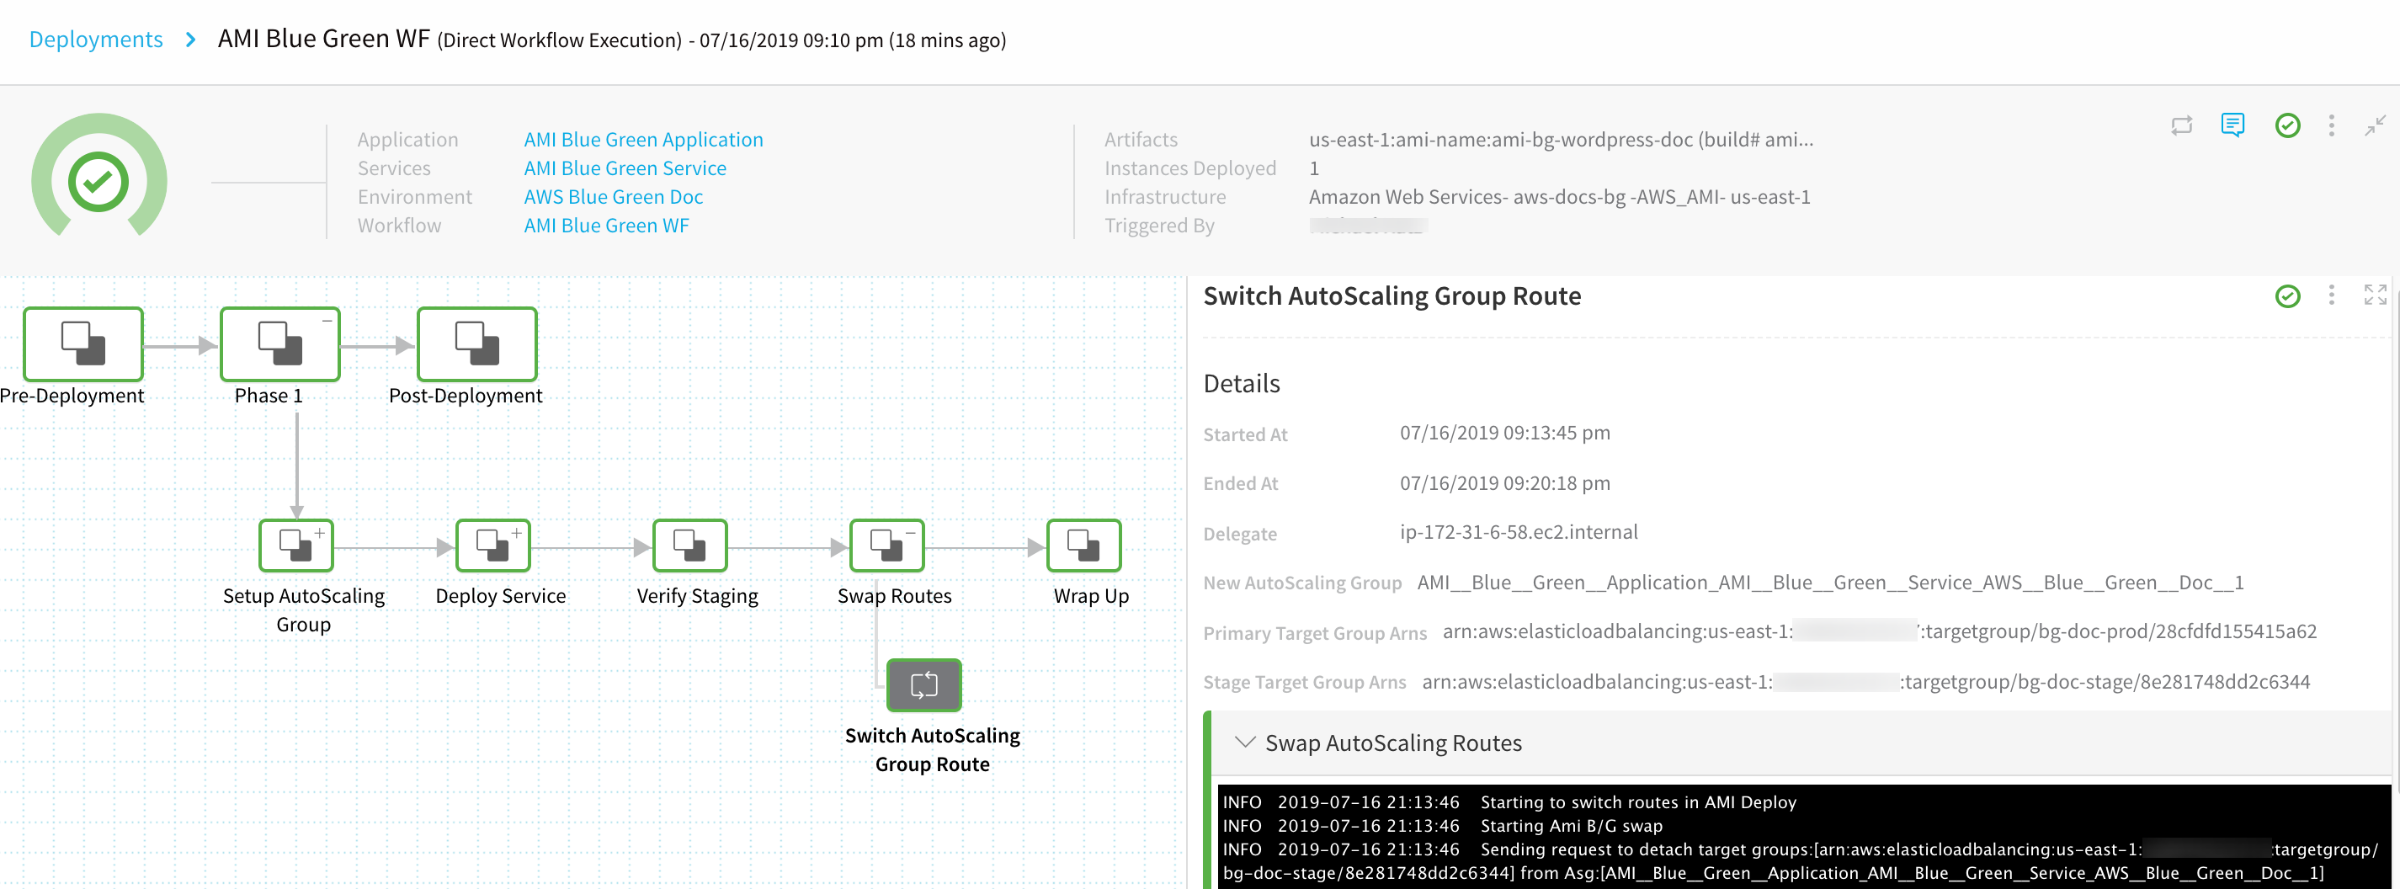
Task: Click the breadcrumb chevron after Deployments
Action: 190,39
